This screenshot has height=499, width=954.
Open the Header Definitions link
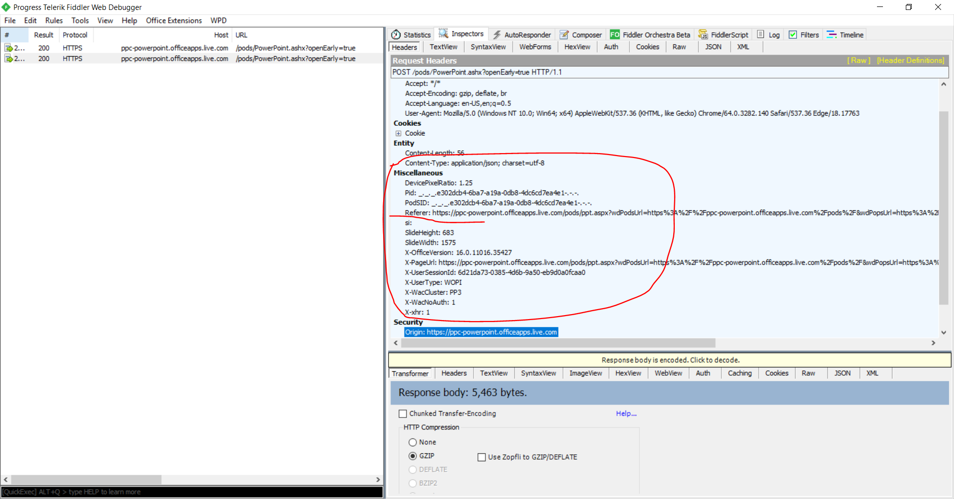[910, 60]
